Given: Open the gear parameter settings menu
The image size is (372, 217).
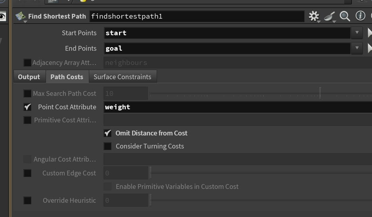Looking at the screenshot, I should coord(314,16).
